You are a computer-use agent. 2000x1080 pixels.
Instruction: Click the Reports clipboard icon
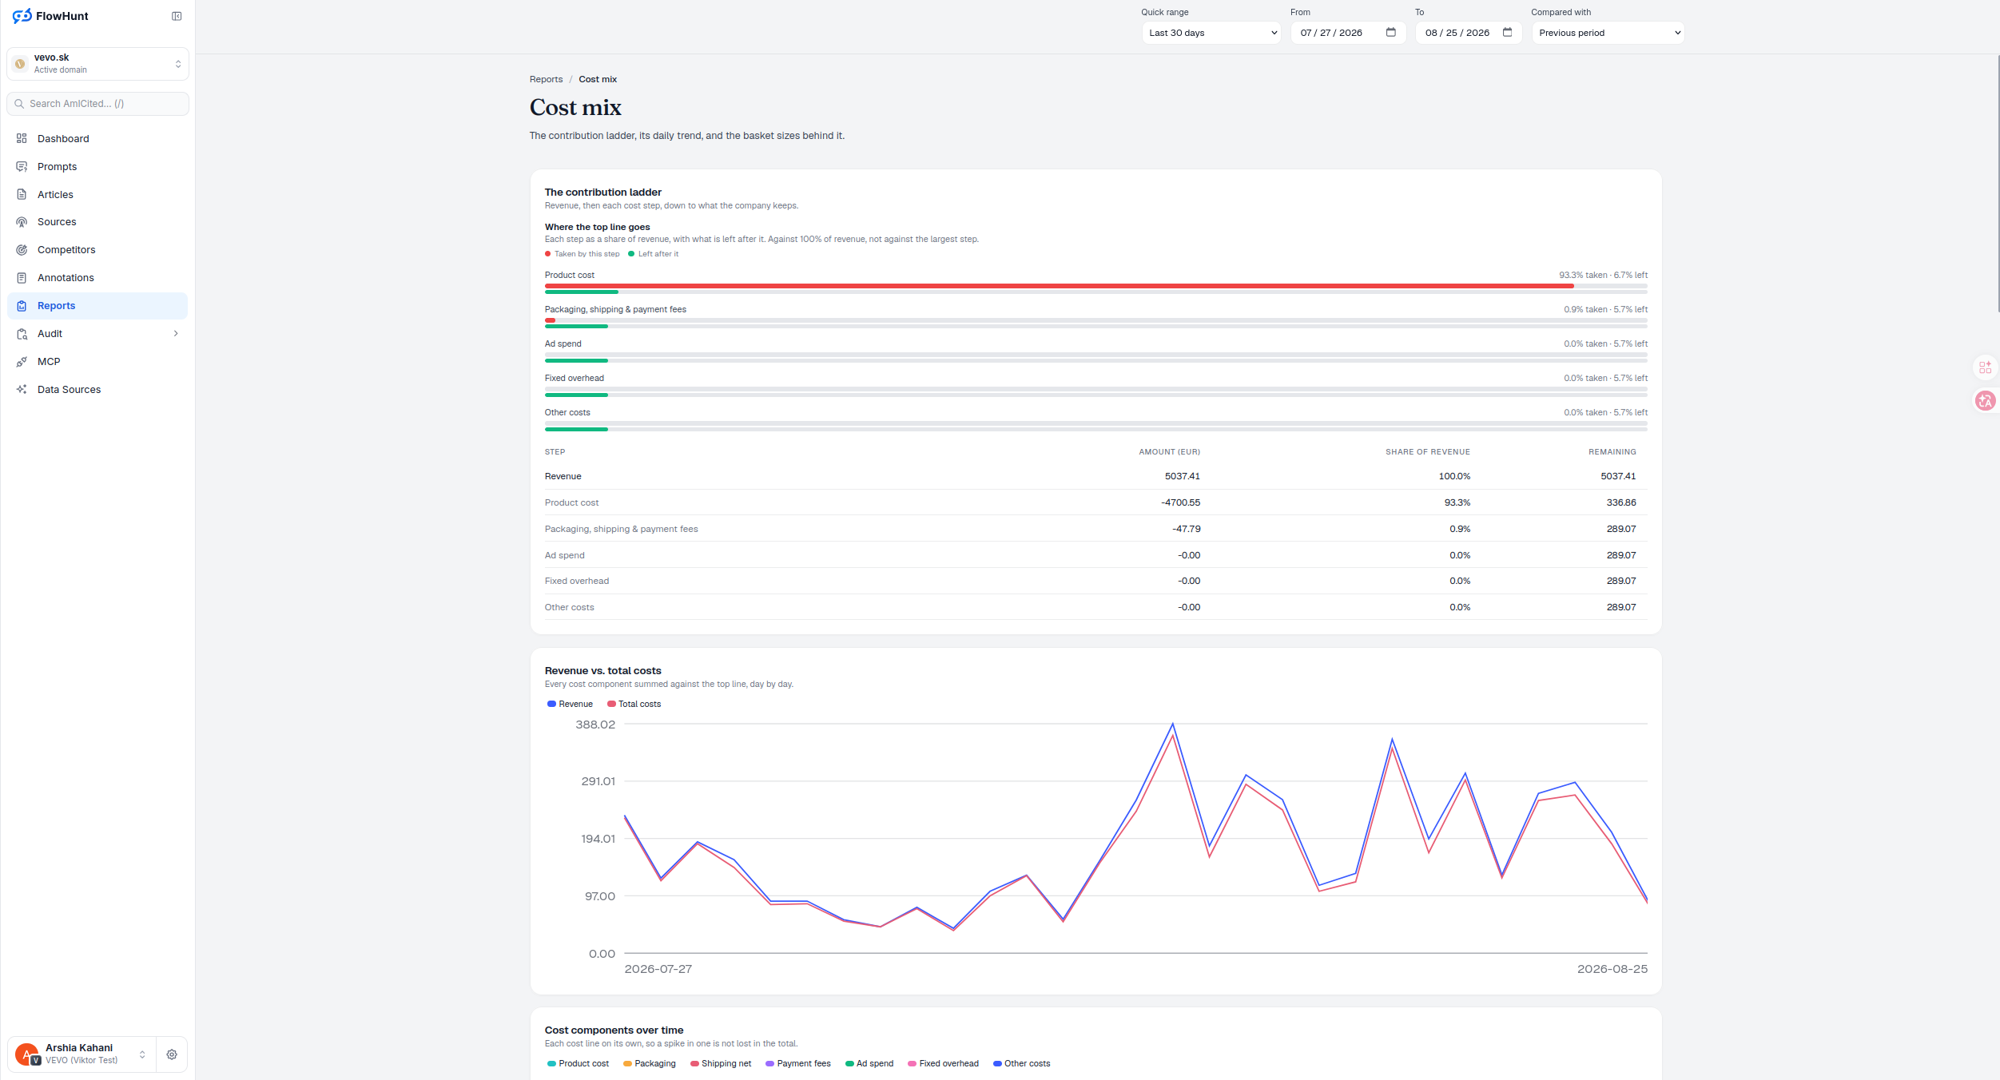[x=22, y=306]
